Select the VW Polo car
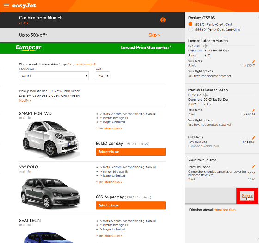Screen dimensions: 259x243 coord(130,205)
